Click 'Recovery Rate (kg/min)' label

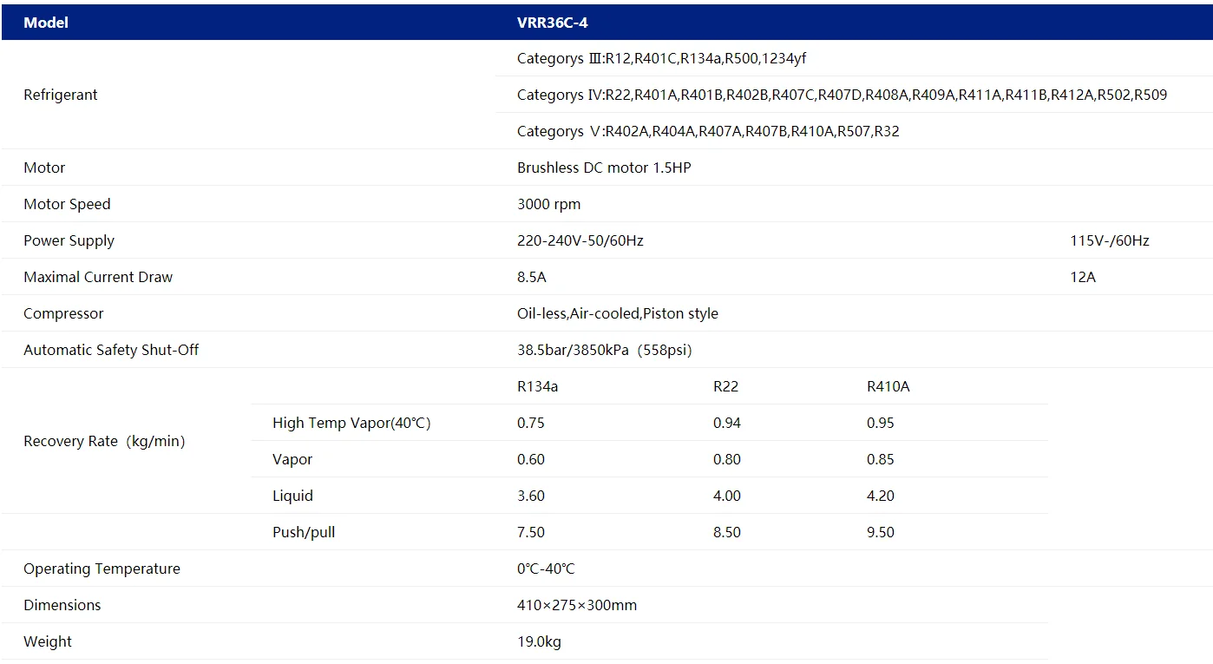[x=104, y=441]
